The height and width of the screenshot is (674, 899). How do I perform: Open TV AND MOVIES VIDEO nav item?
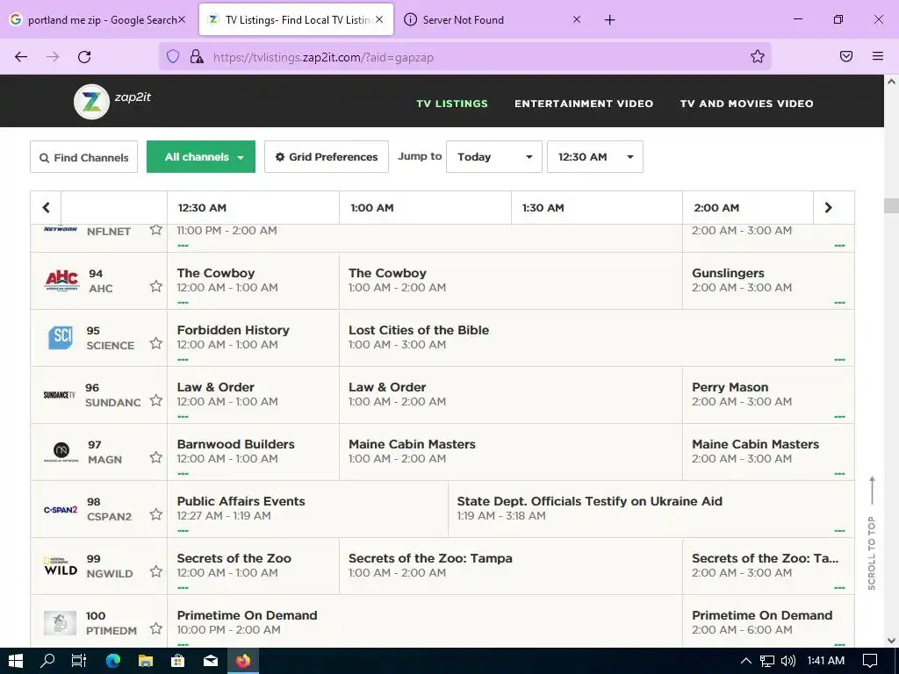pos(746,104)
